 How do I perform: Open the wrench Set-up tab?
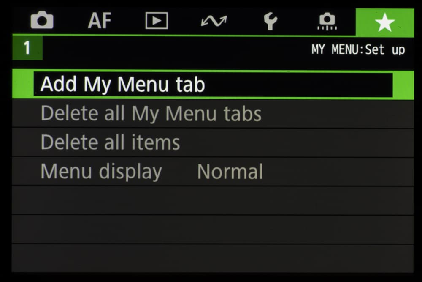pos(271,21)
